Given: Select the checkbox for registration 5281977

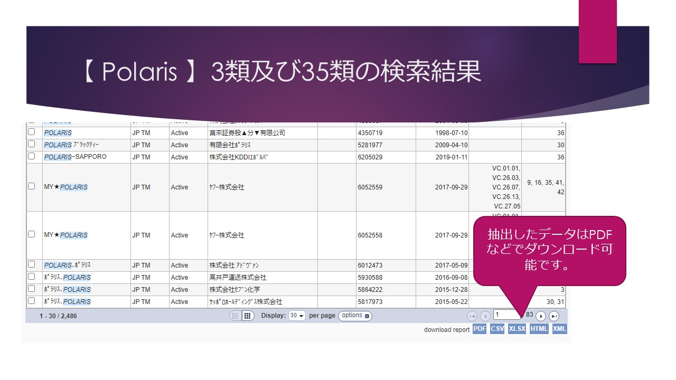Looking at the screenshot, I should coord(31,144).
